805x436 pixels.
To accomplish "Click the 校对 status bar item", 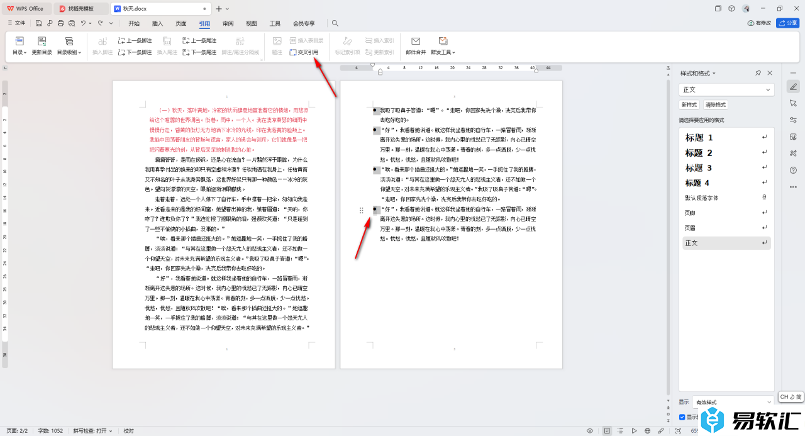I will tap(129, 431).
